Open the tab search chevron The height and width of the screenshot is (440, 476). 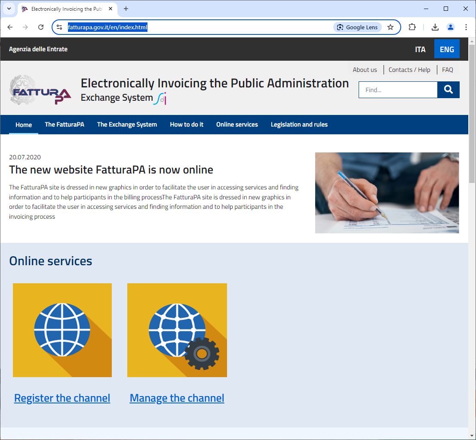9,9
